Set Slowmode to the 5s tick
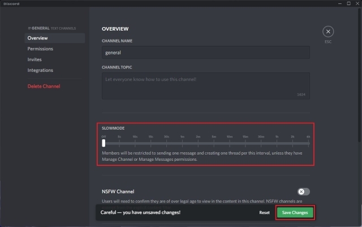 point(119,143)
